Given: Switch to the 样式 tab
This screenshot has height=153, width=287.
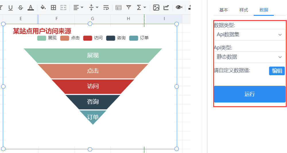Looking at the screenshot, I should click(244, 10).
